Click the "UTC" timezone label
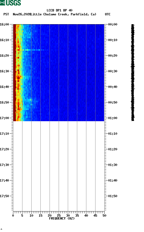This screenshot has height=232, width=144. click(x=108, y=14)
